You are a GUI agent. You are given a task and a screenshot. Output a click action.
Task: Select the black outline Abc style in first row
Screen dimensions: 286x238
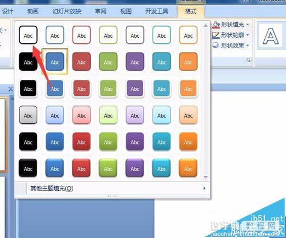point(28,35)
